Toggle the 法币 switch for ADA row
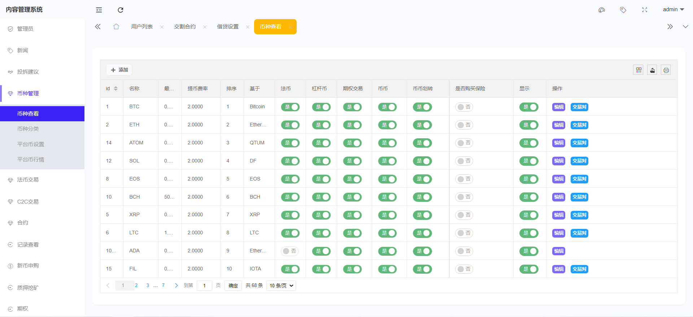This screenshot has height=317, width=693. (290, 251)
